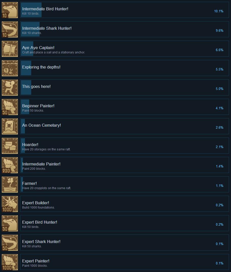Open the Farmer flower pot icon
This screenshot has width=231, height=272.
(10, 185)
